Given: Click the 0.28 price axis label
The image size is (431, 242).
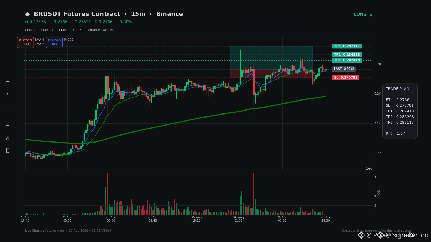Looking at the screenshot, I should (378, 64).
